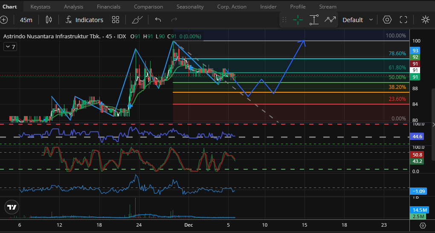
Task: Click the undo arrow
Action: [158, 20]
